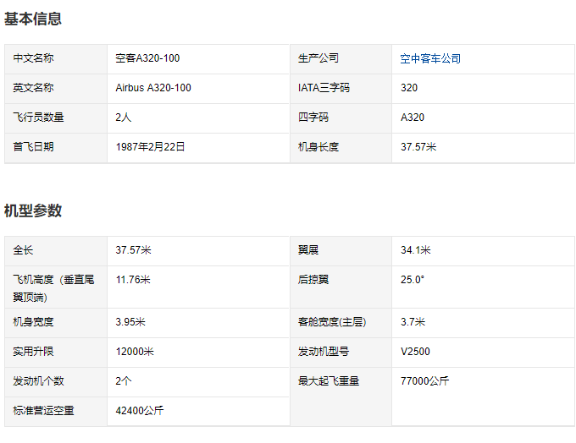The height and width of the screenshot is (443, 576).
Task: Click the 机身长度 value in basic info
Action: click(418, 147)
